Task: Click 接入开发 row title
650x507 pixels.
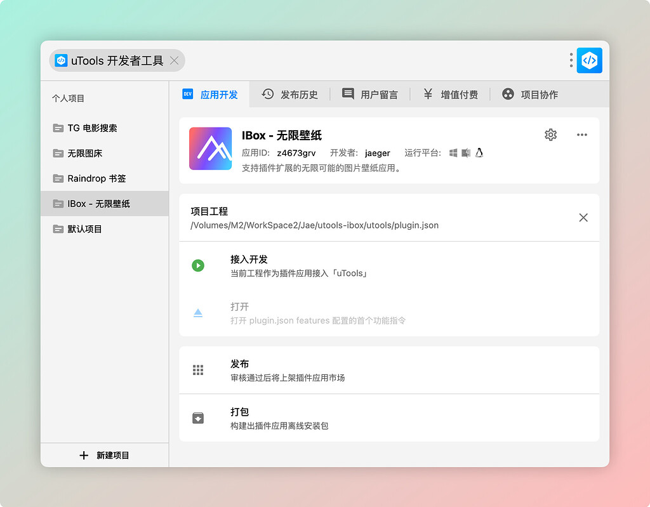Action: (x=249, y=260)
